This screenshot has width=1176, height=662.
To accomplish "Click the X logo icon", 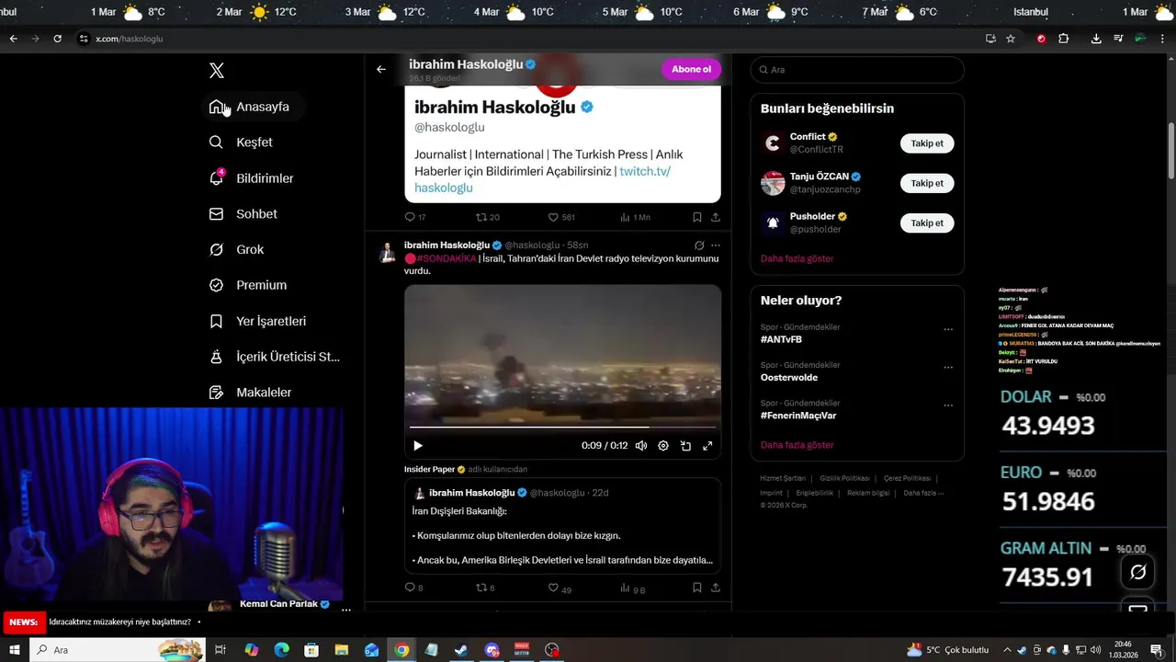I will pos(216,71).
